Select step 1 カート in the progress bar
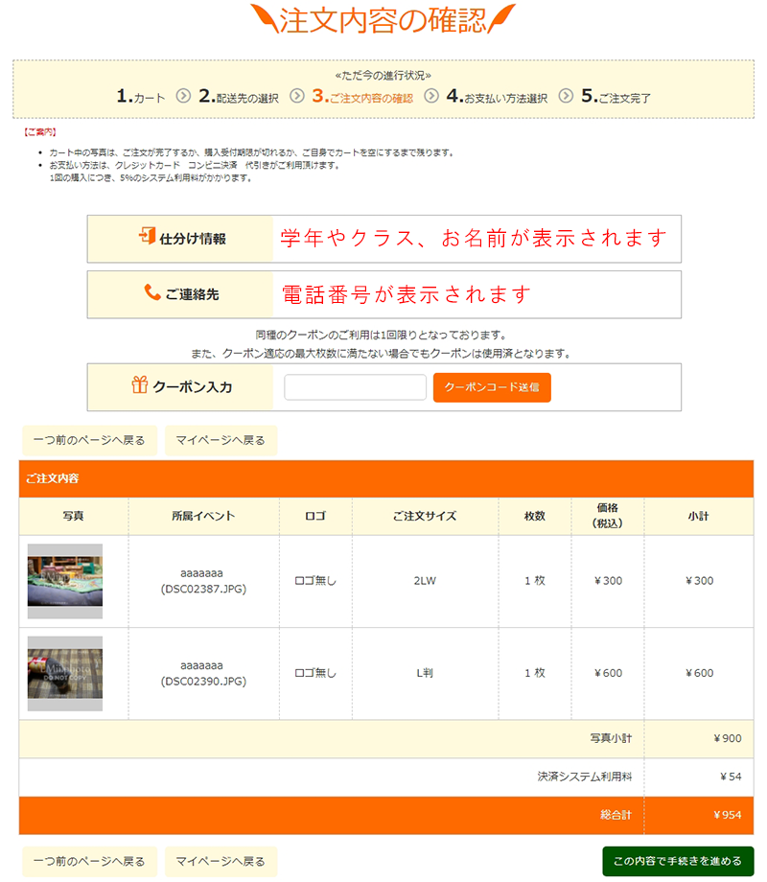767x882 pixels. (141, 97)
